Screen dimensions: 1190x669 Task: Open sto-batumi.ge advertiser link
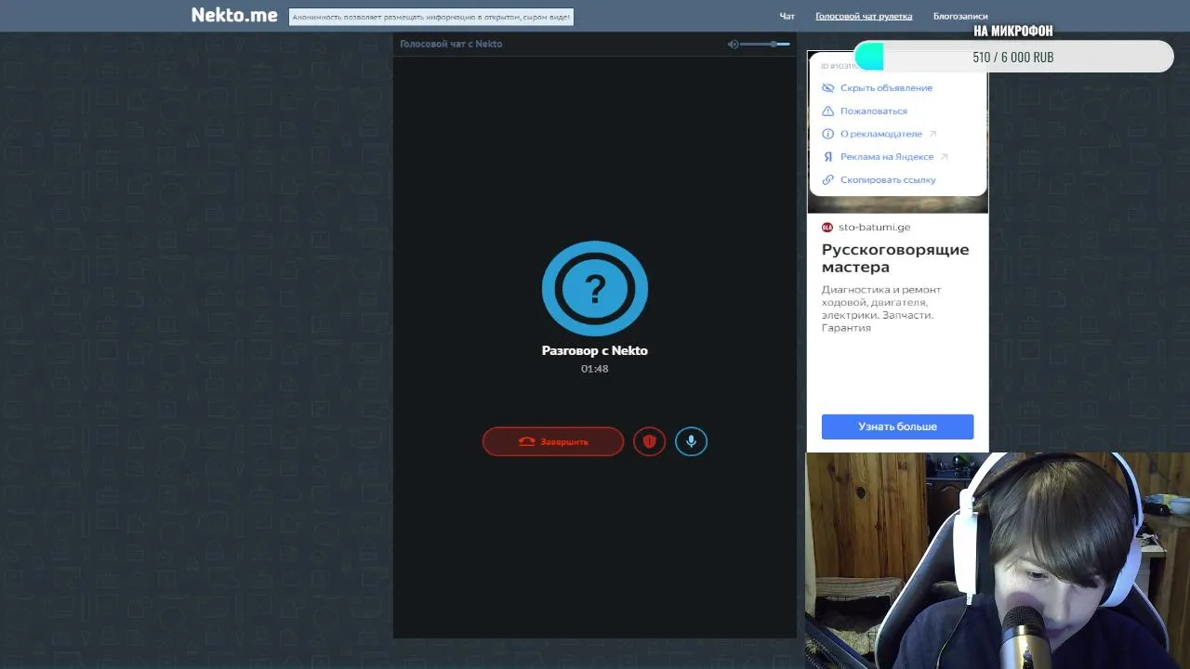[874, 228]
